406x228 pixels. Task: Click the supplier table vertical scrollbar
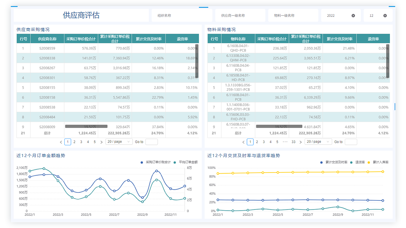tap(197, 61)
